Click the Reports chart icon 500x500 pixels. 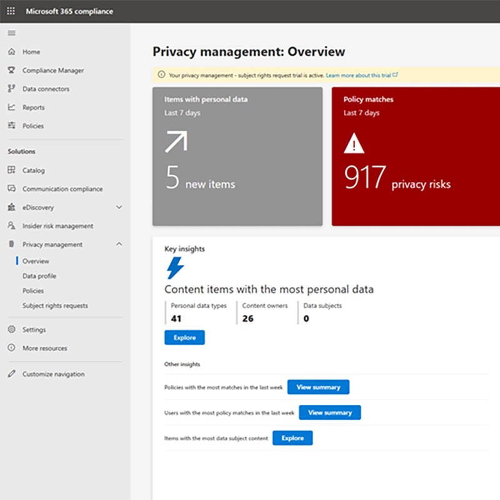11,107
